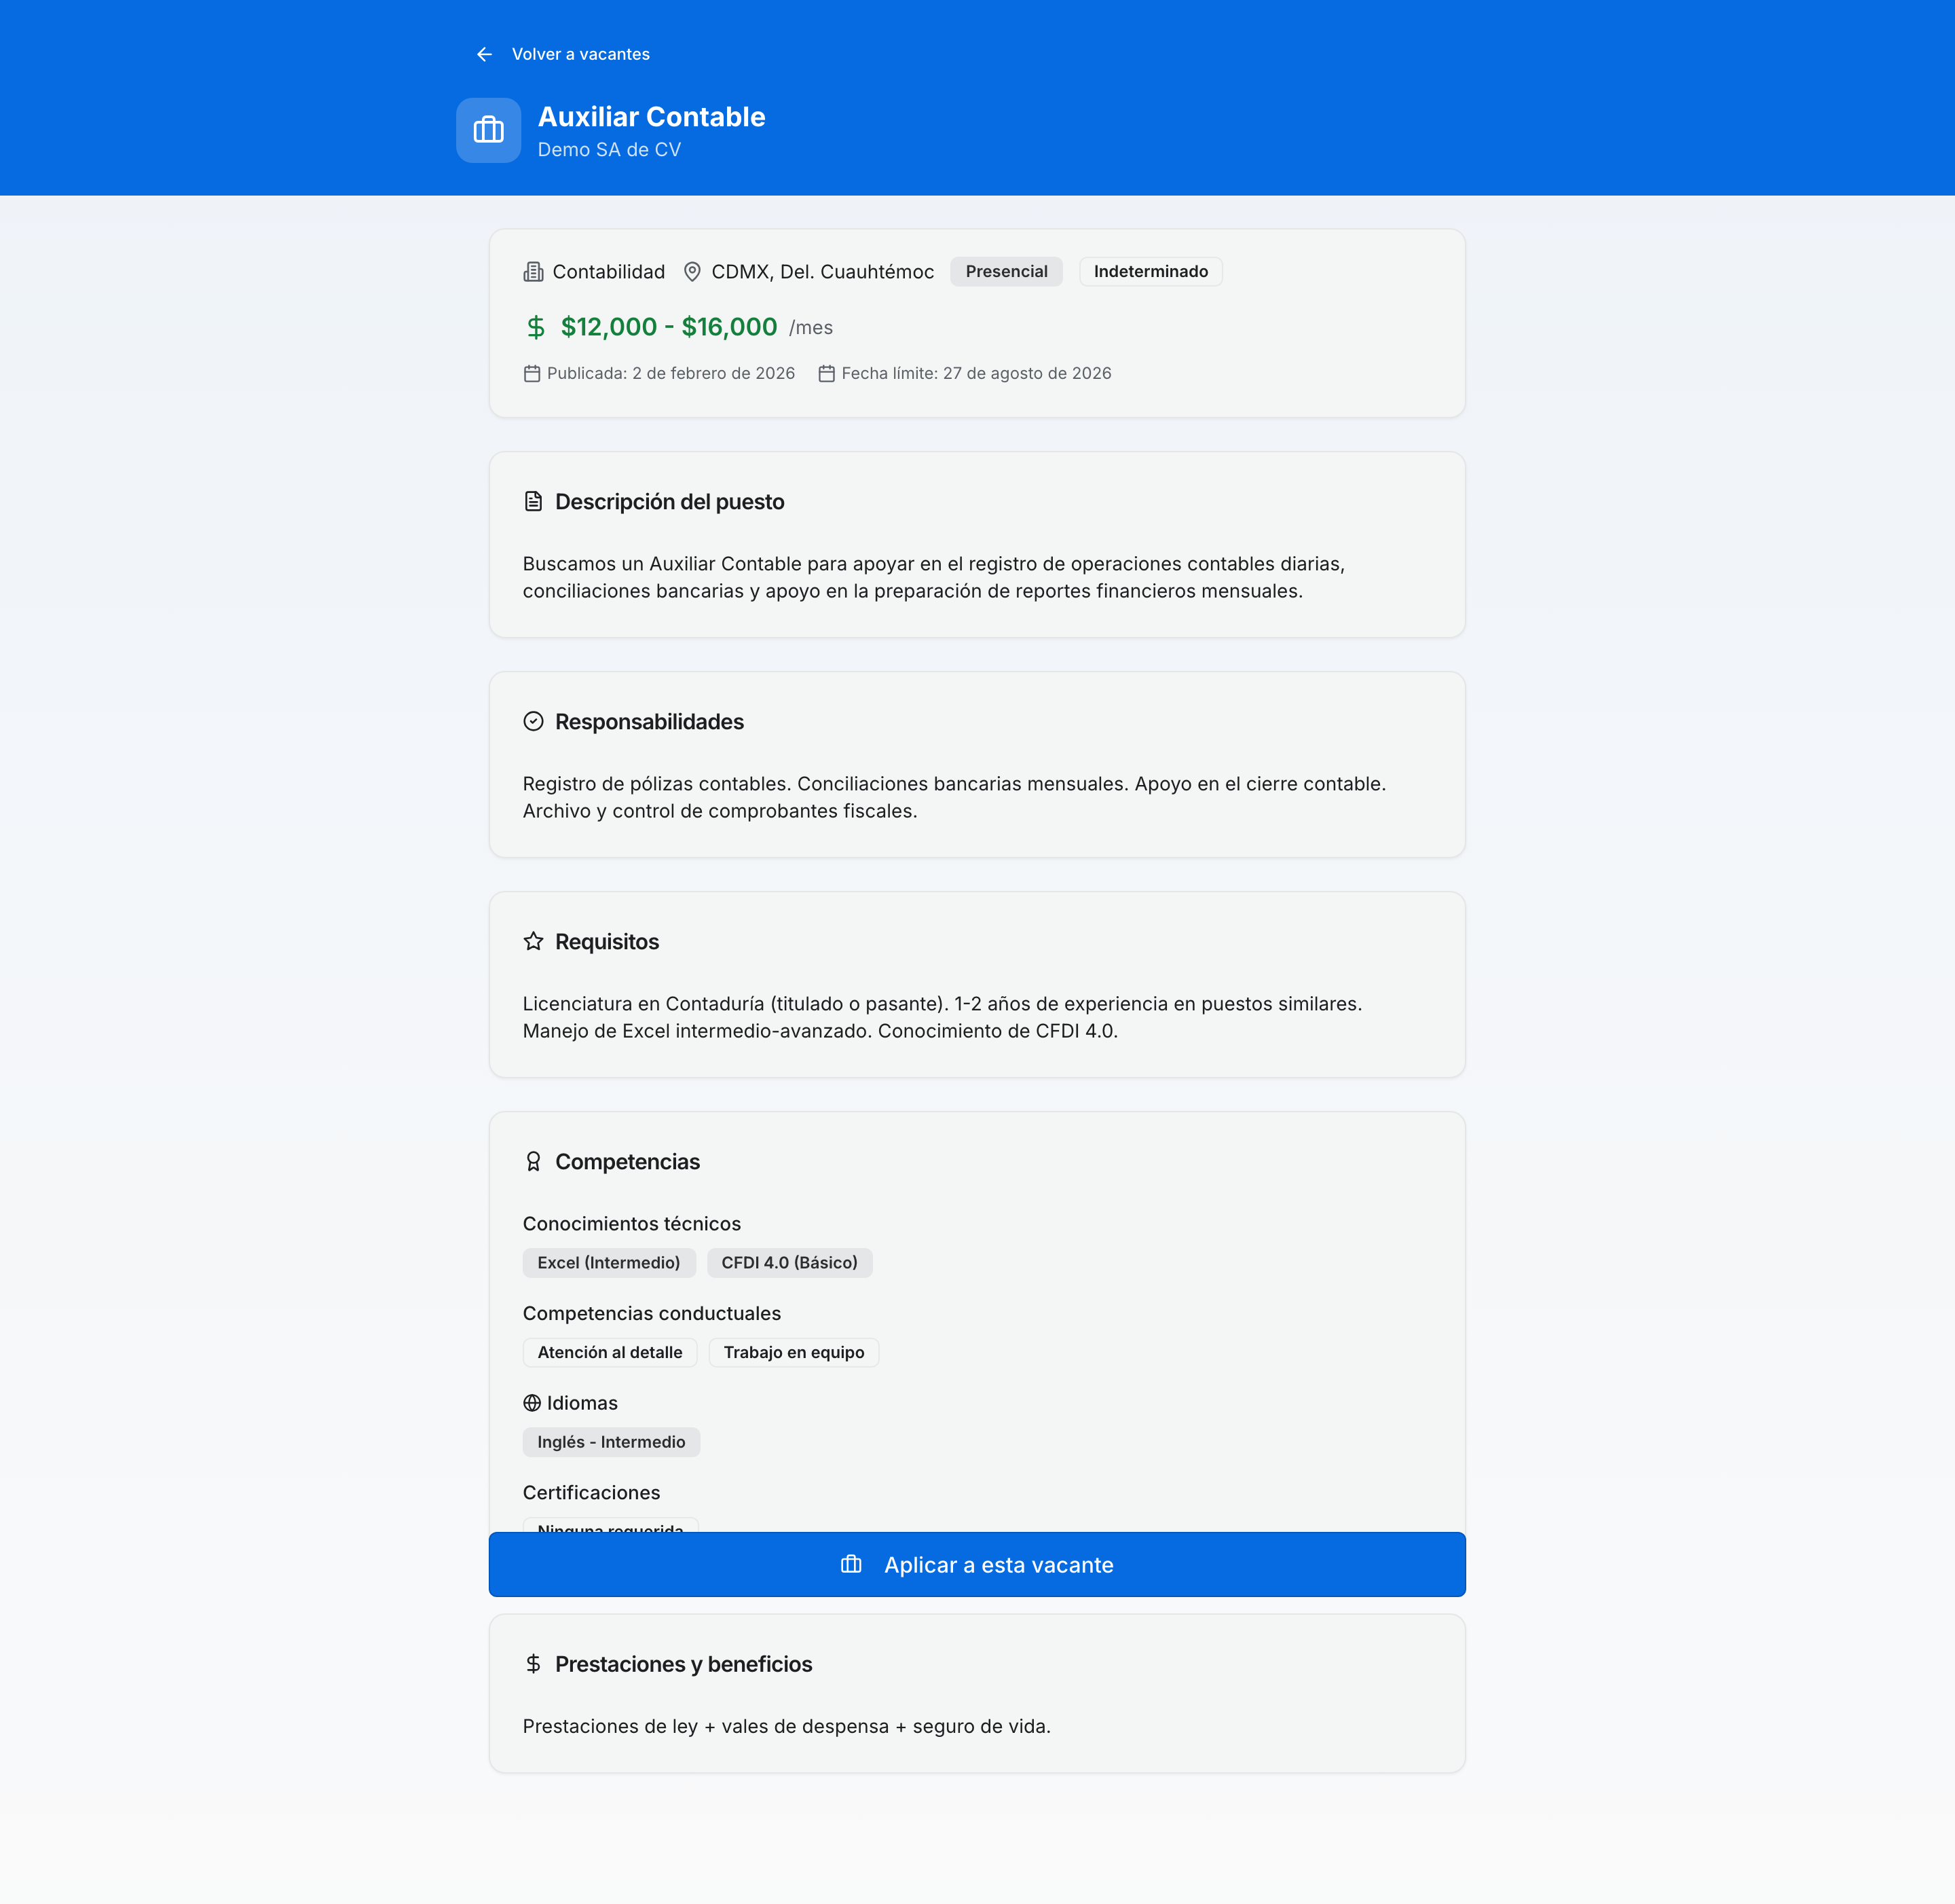Click the calendar icon beside Publicada
The height and width of the screenshot is (1904, 1955).
(x=532, y=374)
